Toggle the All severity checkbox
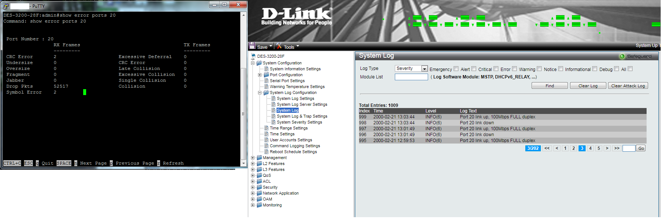661x219 pixels. [630, 69]
